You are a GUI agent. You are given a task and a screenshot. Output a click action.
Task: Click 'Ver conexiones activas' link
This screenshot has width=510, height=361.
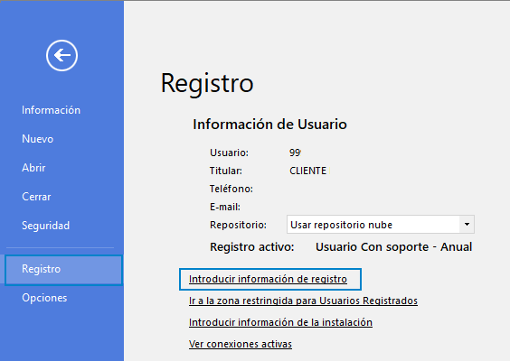(x=241, y=344)
